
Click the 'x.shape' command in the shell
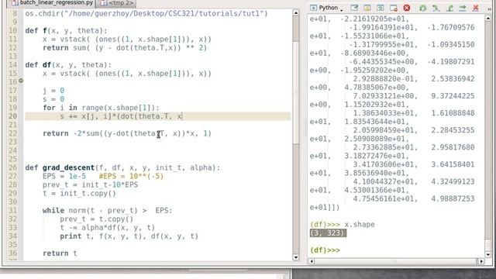360,225
